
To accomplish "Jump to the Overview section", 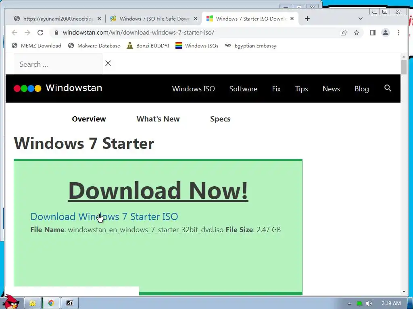I will coord(89,119).
